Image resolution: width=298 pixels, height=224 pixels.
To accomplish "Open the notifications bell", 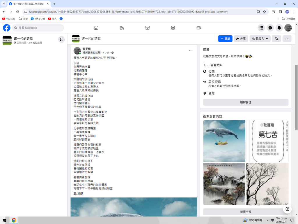I will [279, 28].
